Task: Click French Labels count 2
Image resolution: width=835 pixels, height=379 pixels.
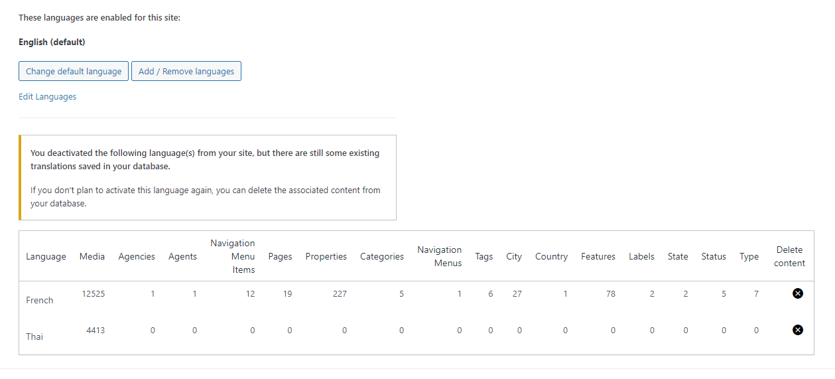Action: click(652, 293)
